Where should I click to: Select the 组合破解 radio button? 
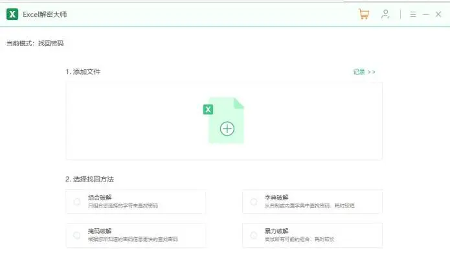(77, 202)
